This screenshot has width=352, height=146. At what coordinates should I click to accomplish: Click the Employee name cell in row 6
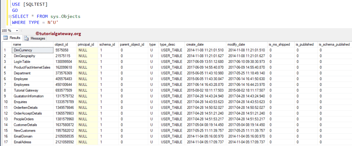[x=33, y=79]
